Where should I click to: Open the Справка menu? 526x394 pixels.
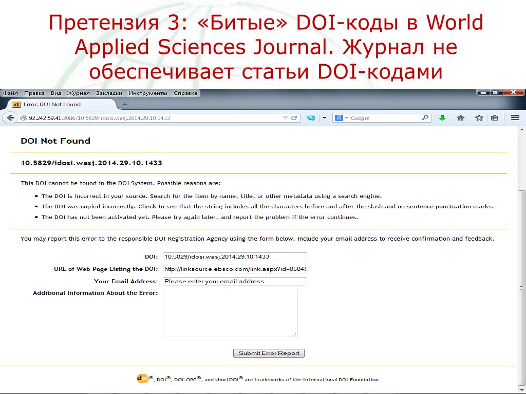pyautogui.click(x=185, y=93)
